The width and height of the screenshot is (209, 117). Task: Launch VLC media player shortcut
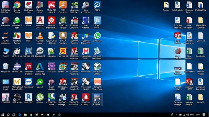pos(40,38)
